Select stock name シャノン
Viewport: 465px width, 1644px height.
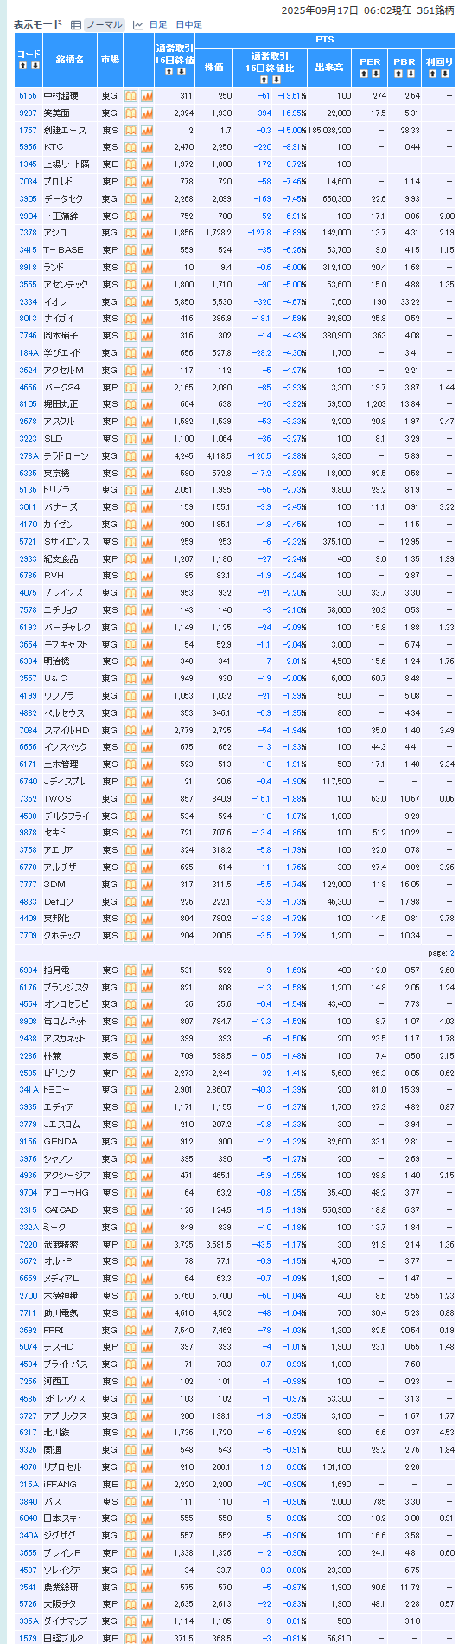pyautogui.click(x=58, y=1159)
